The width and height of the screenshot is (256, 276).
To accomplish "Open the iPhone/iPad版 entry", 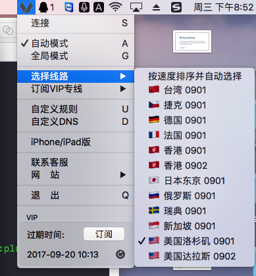I will click(76, 142).
